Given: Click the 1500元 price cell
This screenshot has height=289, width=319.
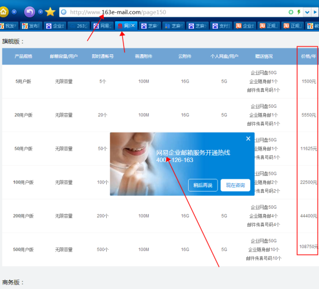Looking at the screenshot, I should tap(309, 81).
